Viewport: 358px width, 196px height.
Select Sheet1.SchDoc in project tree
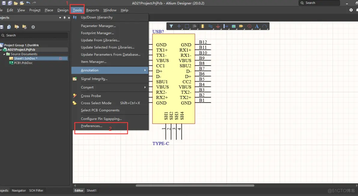tap(26, 58)
